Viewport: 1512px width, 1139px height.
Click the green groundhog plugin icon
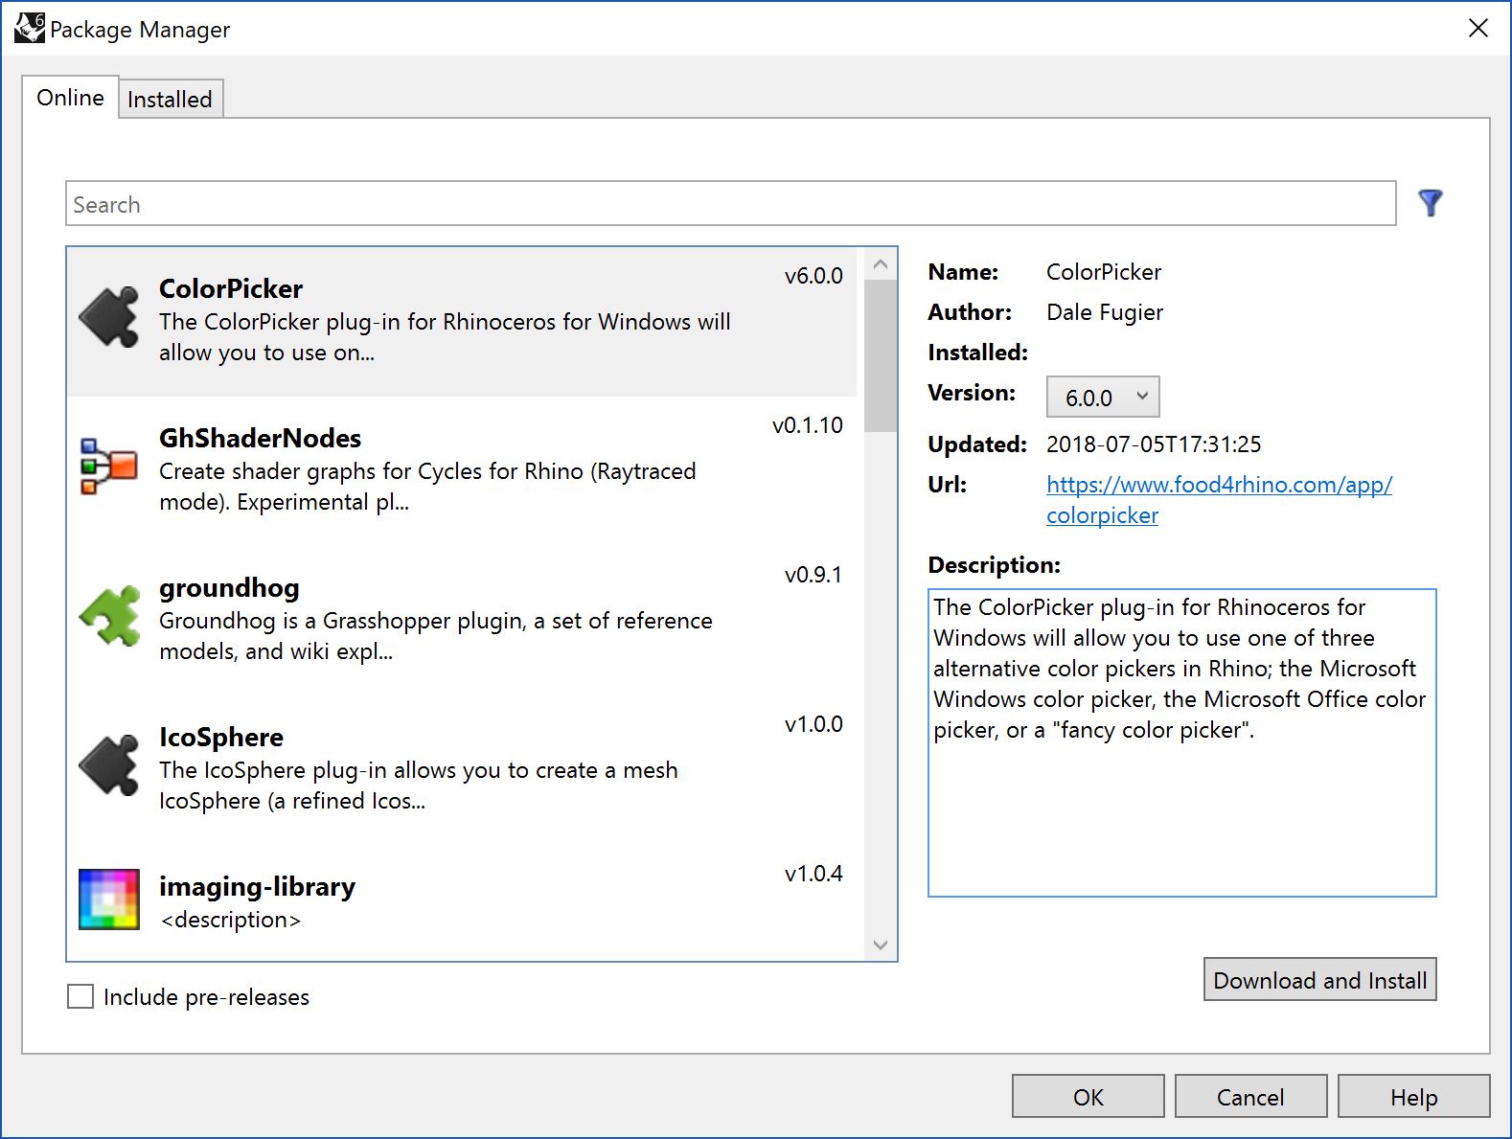point(109,616)
